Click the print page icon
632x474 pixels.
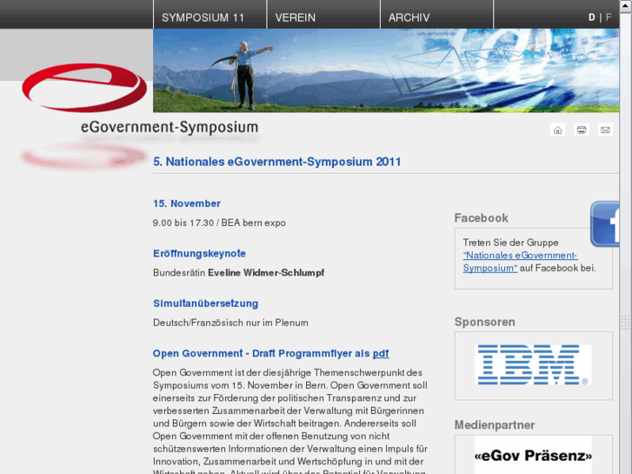click(x=582, y=130)
